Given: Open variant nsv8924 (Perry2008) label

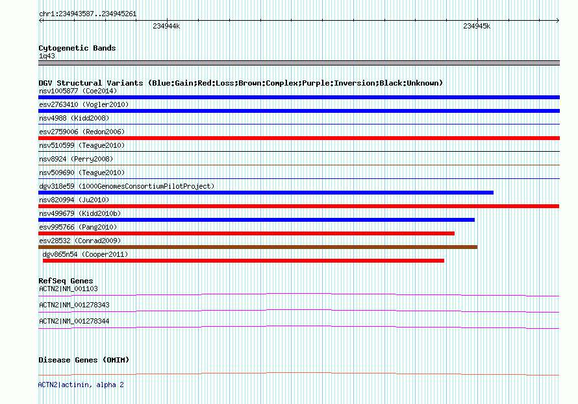Looking at the screenshot, I should pos(76,159).
